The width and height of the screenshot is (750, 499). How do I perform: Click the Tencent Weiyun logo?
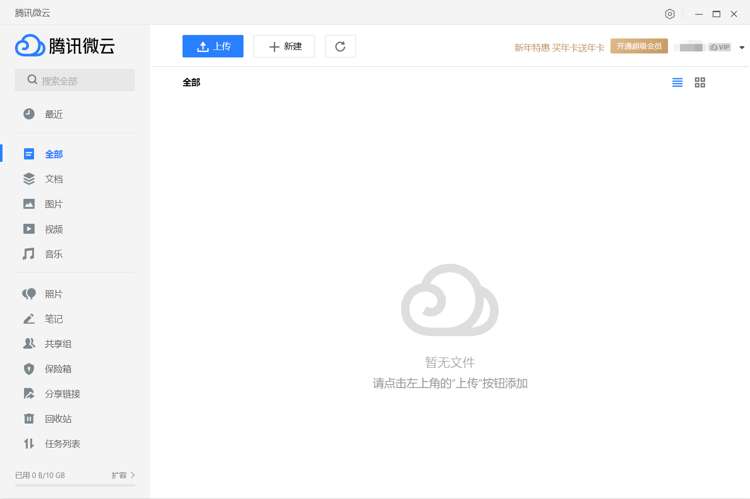pyautogui.click(x=65, y=46)
